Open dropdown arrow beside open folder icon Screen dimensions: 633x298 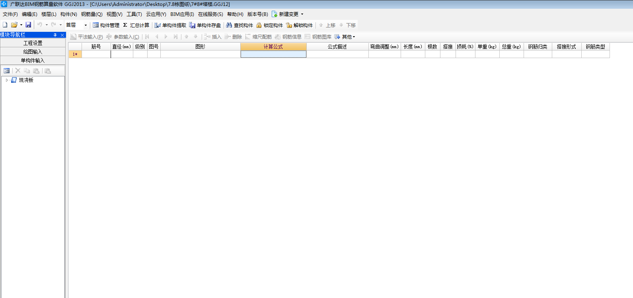[21, 25]
